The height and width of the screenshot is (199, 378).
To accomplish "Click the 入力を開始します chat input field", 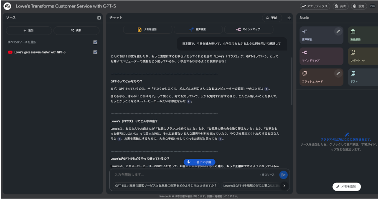I will pos(184,175).
